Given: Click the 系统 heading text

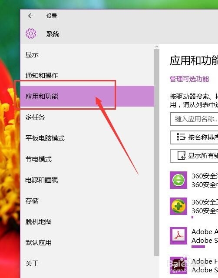Looking at the screenshot, I should click(53, 33).
